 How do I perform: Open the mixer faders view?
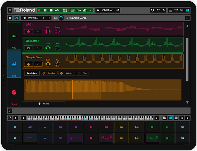[x=182, y=10]
